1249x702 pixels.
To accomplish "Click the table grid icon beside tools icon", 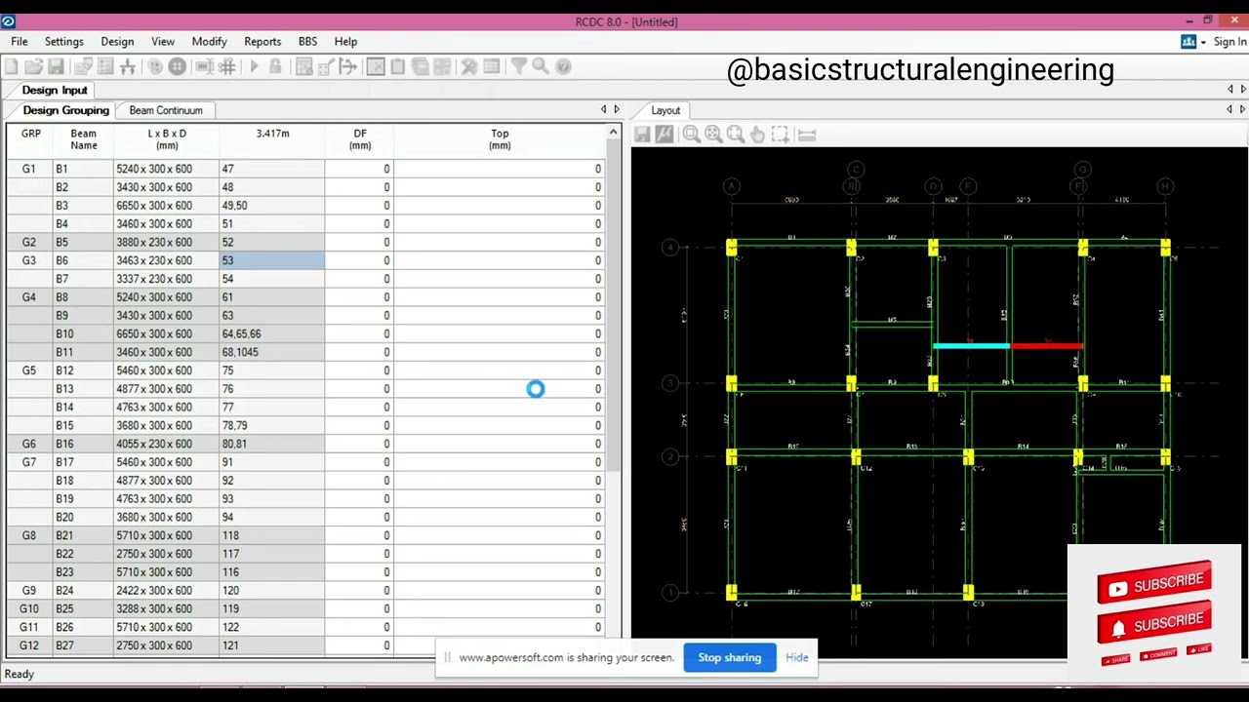I will [x=492, y=66].
